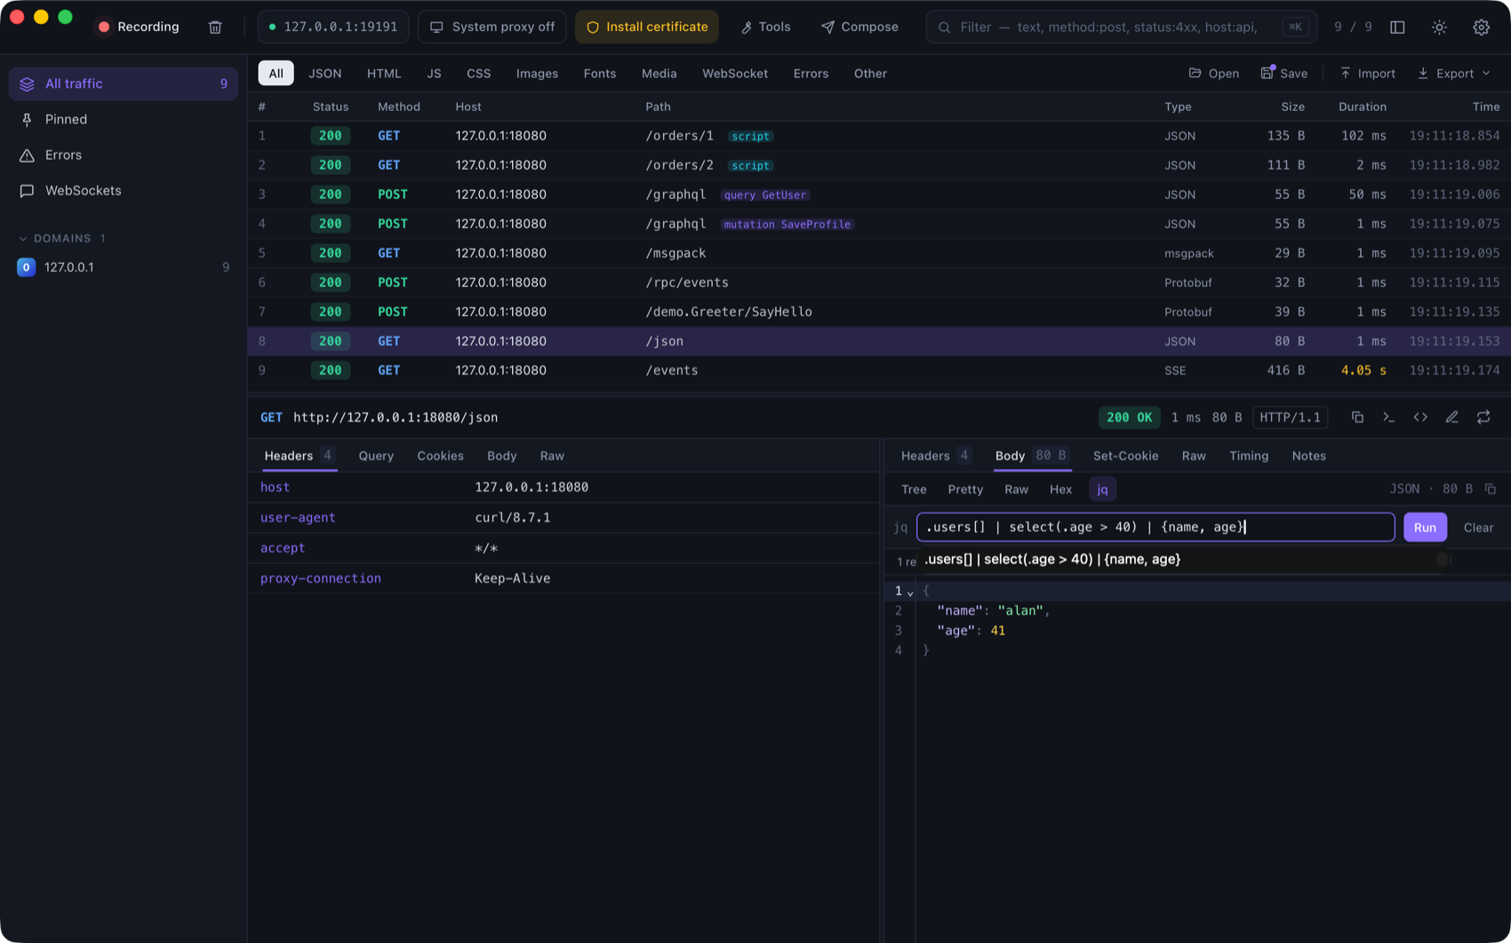Save the current session

pyautogui.click(x=1284, y=74)
